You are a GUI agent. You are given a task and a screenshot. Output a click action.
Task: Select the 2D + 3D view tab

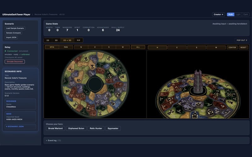[67, 40]
